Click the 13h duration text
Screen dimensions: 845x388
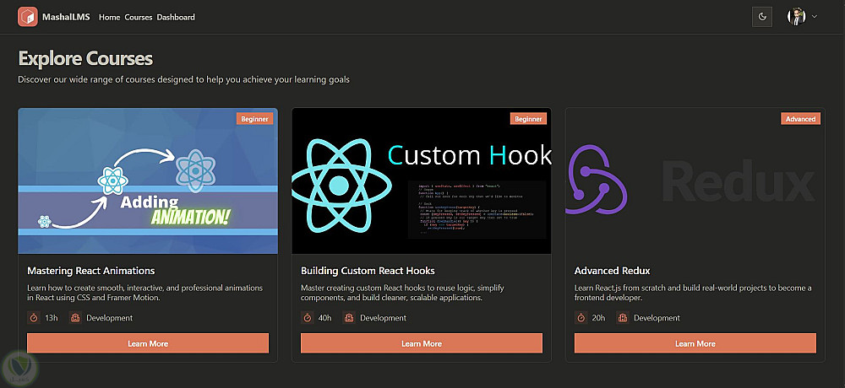coord(52,318)
